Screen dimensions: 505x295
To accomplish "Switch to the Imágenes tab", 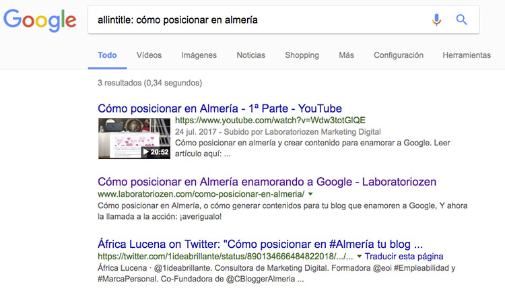I will [x=199, y=55].
